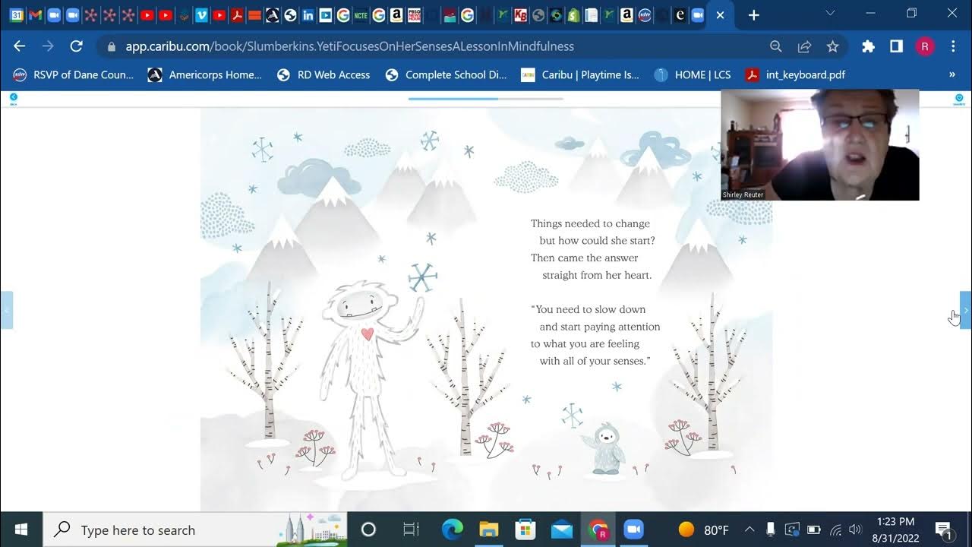Screen dimensions: 972x547
Task: Click the Share this page icon
Action: click(x=804, y=46)
